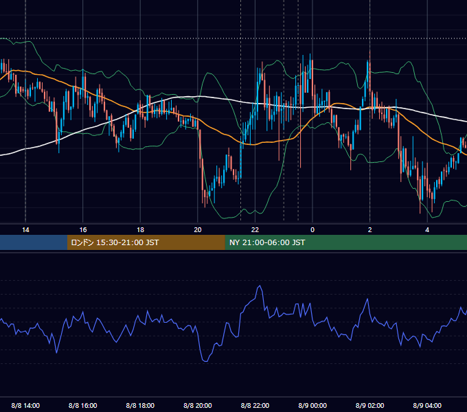Image resolution: width=467 pixels, height=412 pixels.
Task: Click the 0 hour label on price chart axis
Action: pos(312,230)
